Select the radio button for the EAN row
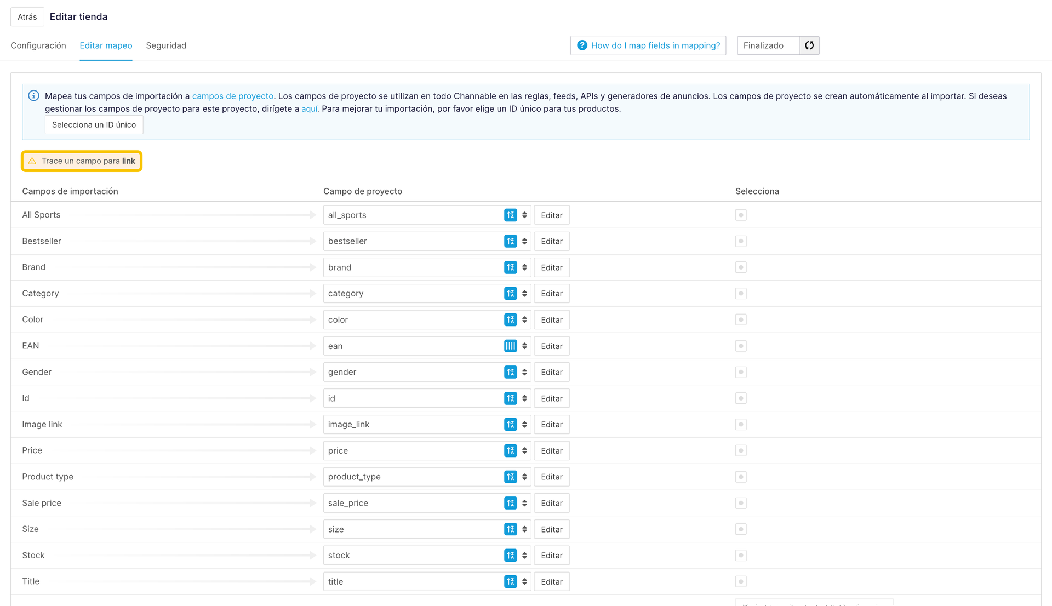This screenshot has height=606, width=1052. [741, 346]
